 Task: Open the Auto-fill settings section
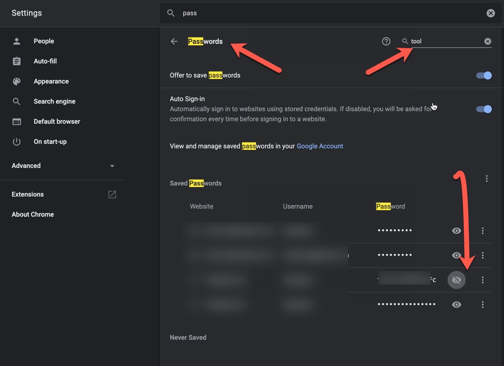coord(45,61)
